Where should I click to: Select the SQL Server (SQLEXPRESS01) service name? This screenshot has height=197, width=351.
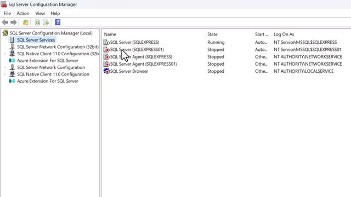click(137, 49)
